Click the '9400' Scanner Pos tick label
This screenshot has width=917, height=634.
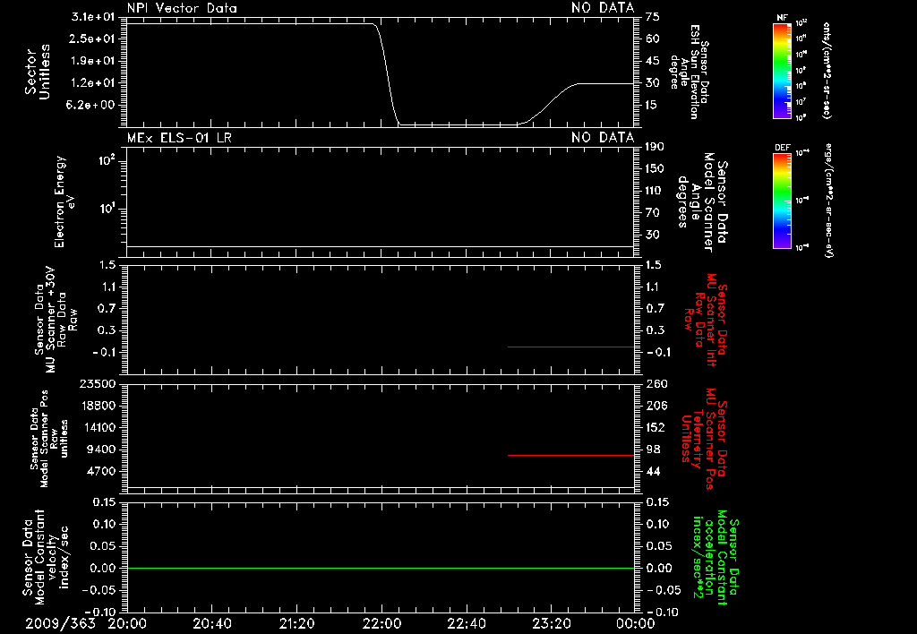pyautogui.click(x=101, y=450)
